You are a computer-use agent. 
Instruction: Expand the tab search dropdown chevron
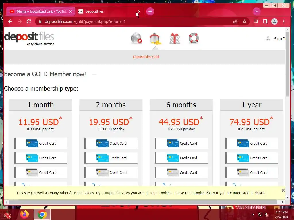[256, 11]
